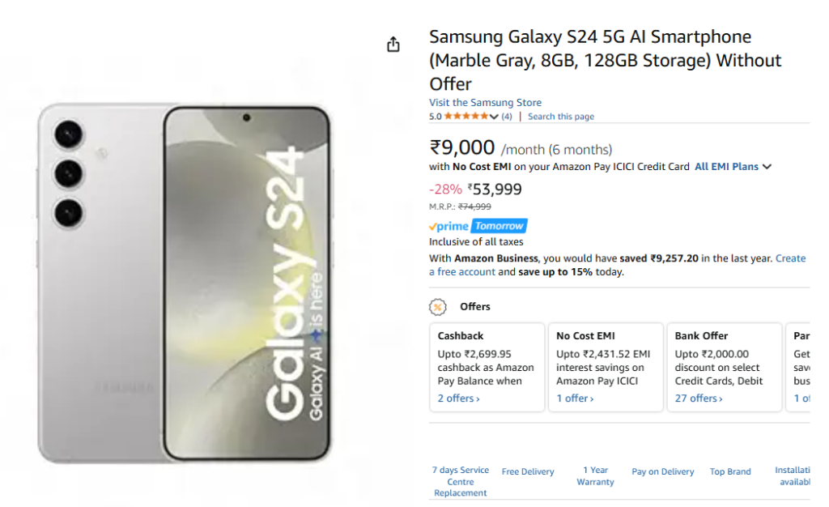Select the Bank Offer card
The height and width of the screenshot is (507, 829).
click(724, 367)
